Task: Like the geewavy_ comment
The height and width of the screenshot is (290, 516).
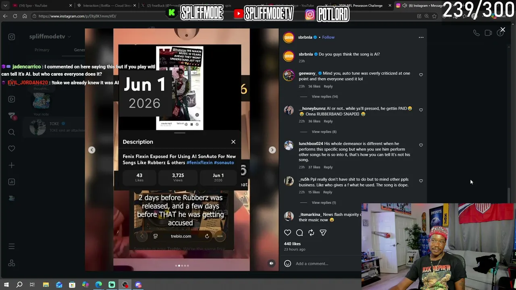Action: (421, 75)
